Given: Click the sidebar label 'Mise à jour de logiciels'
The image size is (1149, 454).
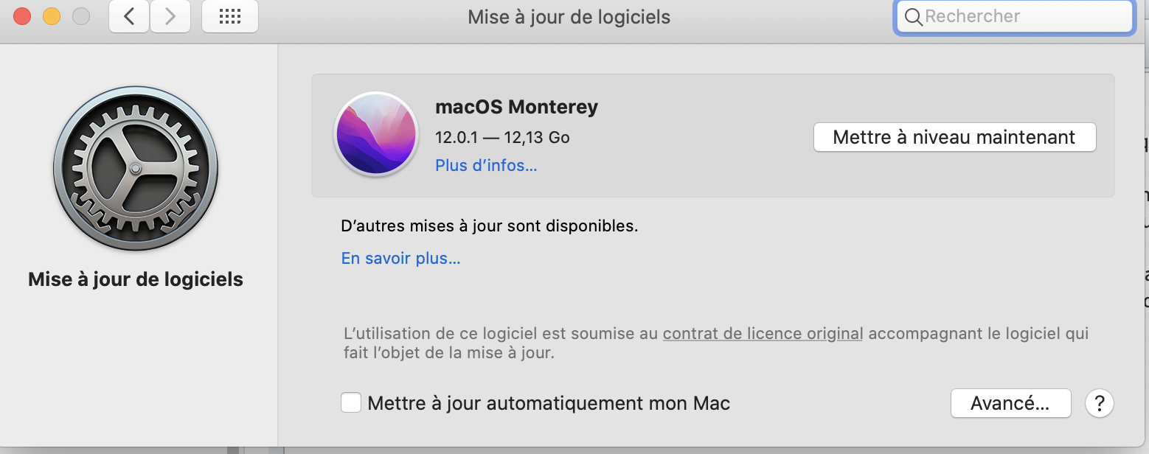Looking at the screenshot, I should [x=136, y=279].
